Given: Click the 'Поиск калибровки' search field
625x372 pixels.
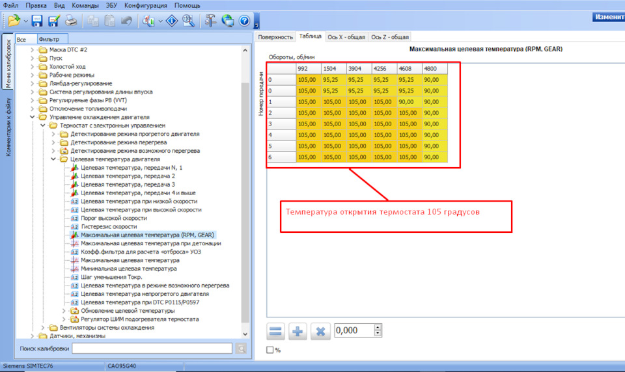Looking at the screenshot, I should click(x=152, y=349).
